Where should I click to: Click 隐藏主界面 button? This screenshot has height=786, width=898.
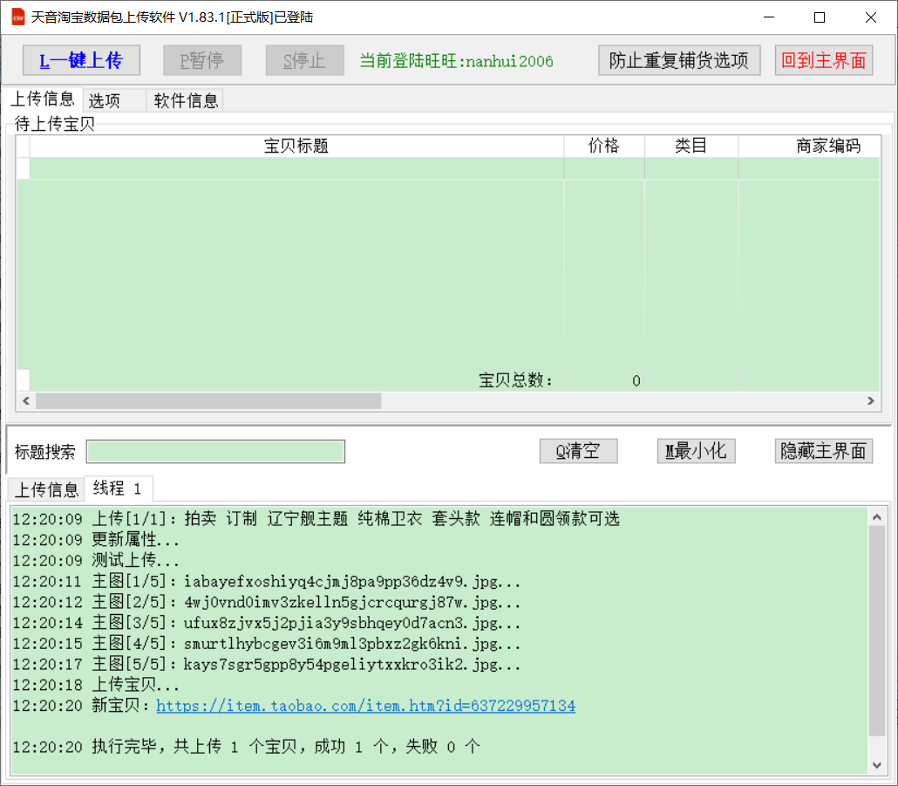point(823,451)
